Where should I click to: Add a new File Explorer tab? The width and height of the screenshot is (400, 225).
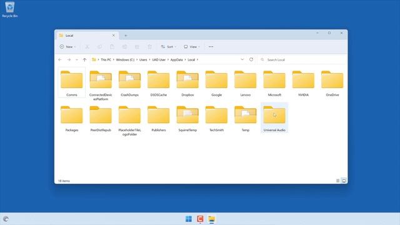(126, 36)
